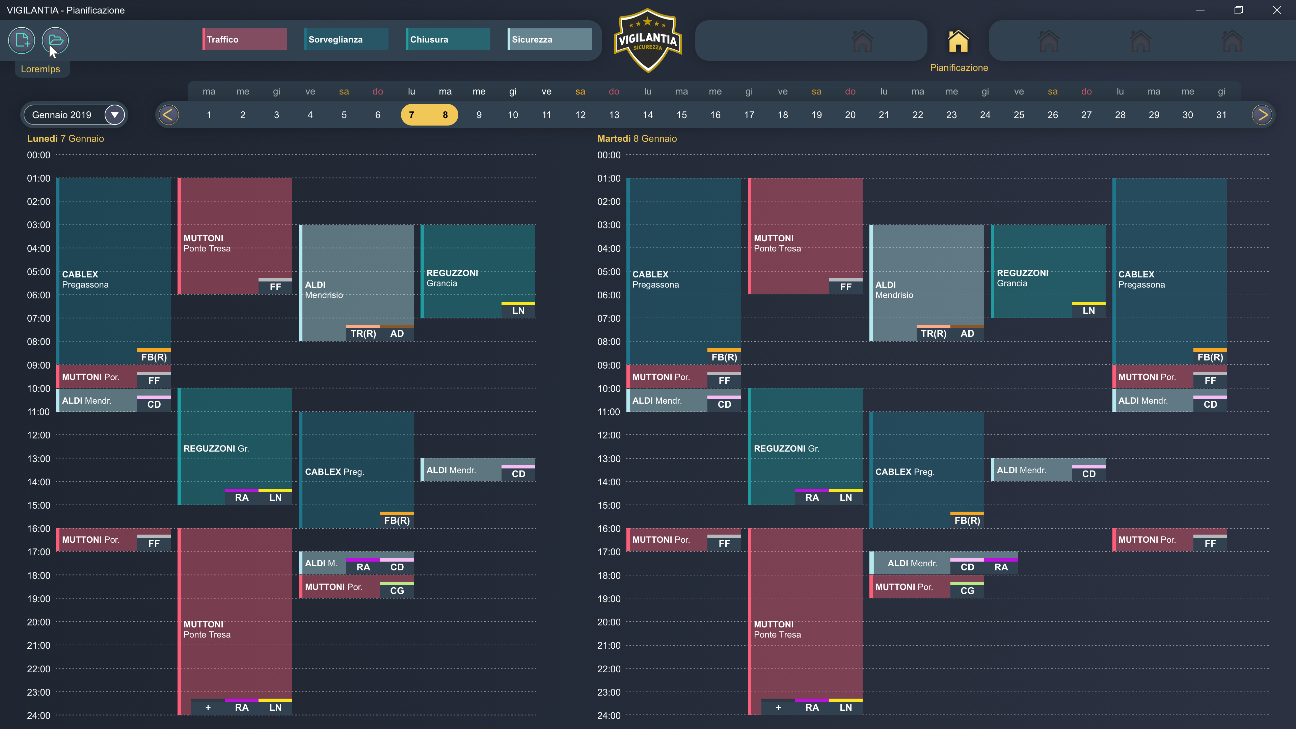The height and width of the screenshot is (729, 1296).
Task: Click the Sicurezza color legend swatch
Action: click(549, 39)
